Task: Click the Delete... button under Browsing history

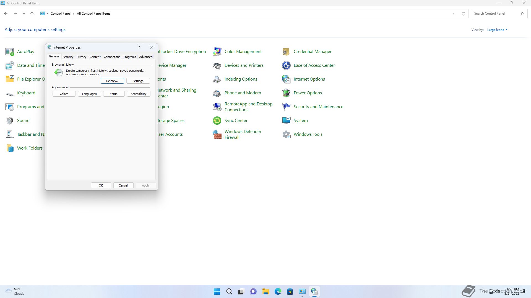Action: pyautogui.click(x=112, y=81)
